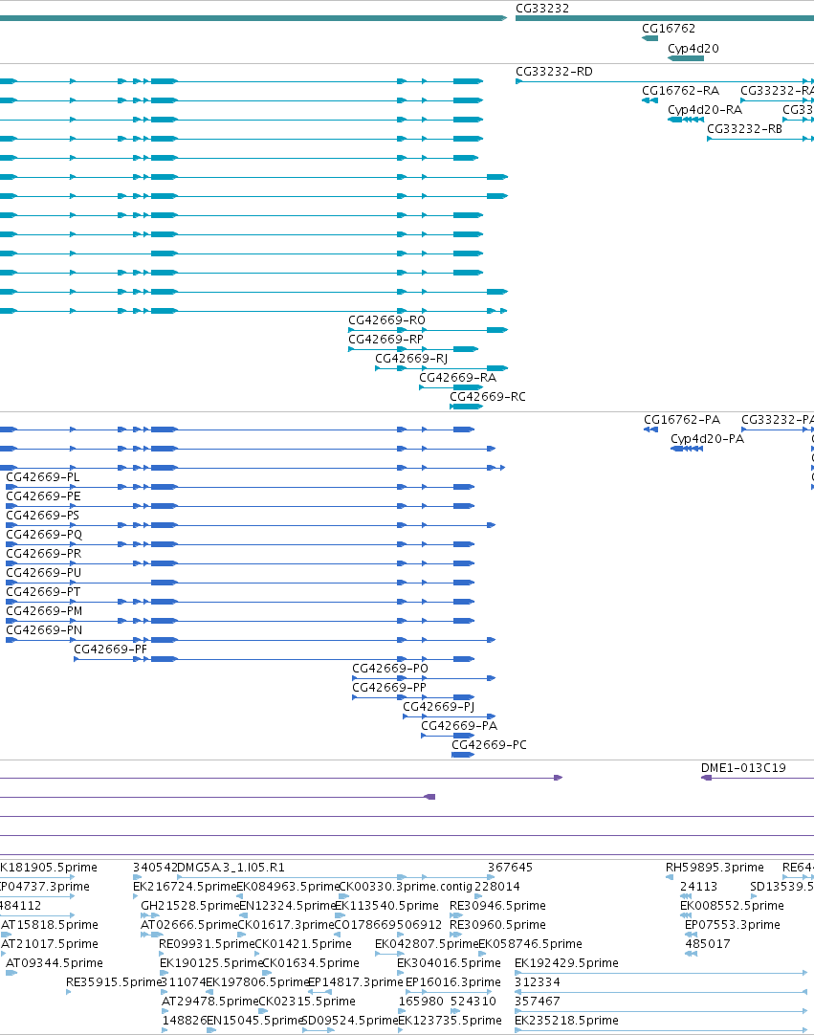The width and height of the screenshot is (814, 1035).
Task: Open the CG42669-RC transcript label
Action: (x=488, y=397)
